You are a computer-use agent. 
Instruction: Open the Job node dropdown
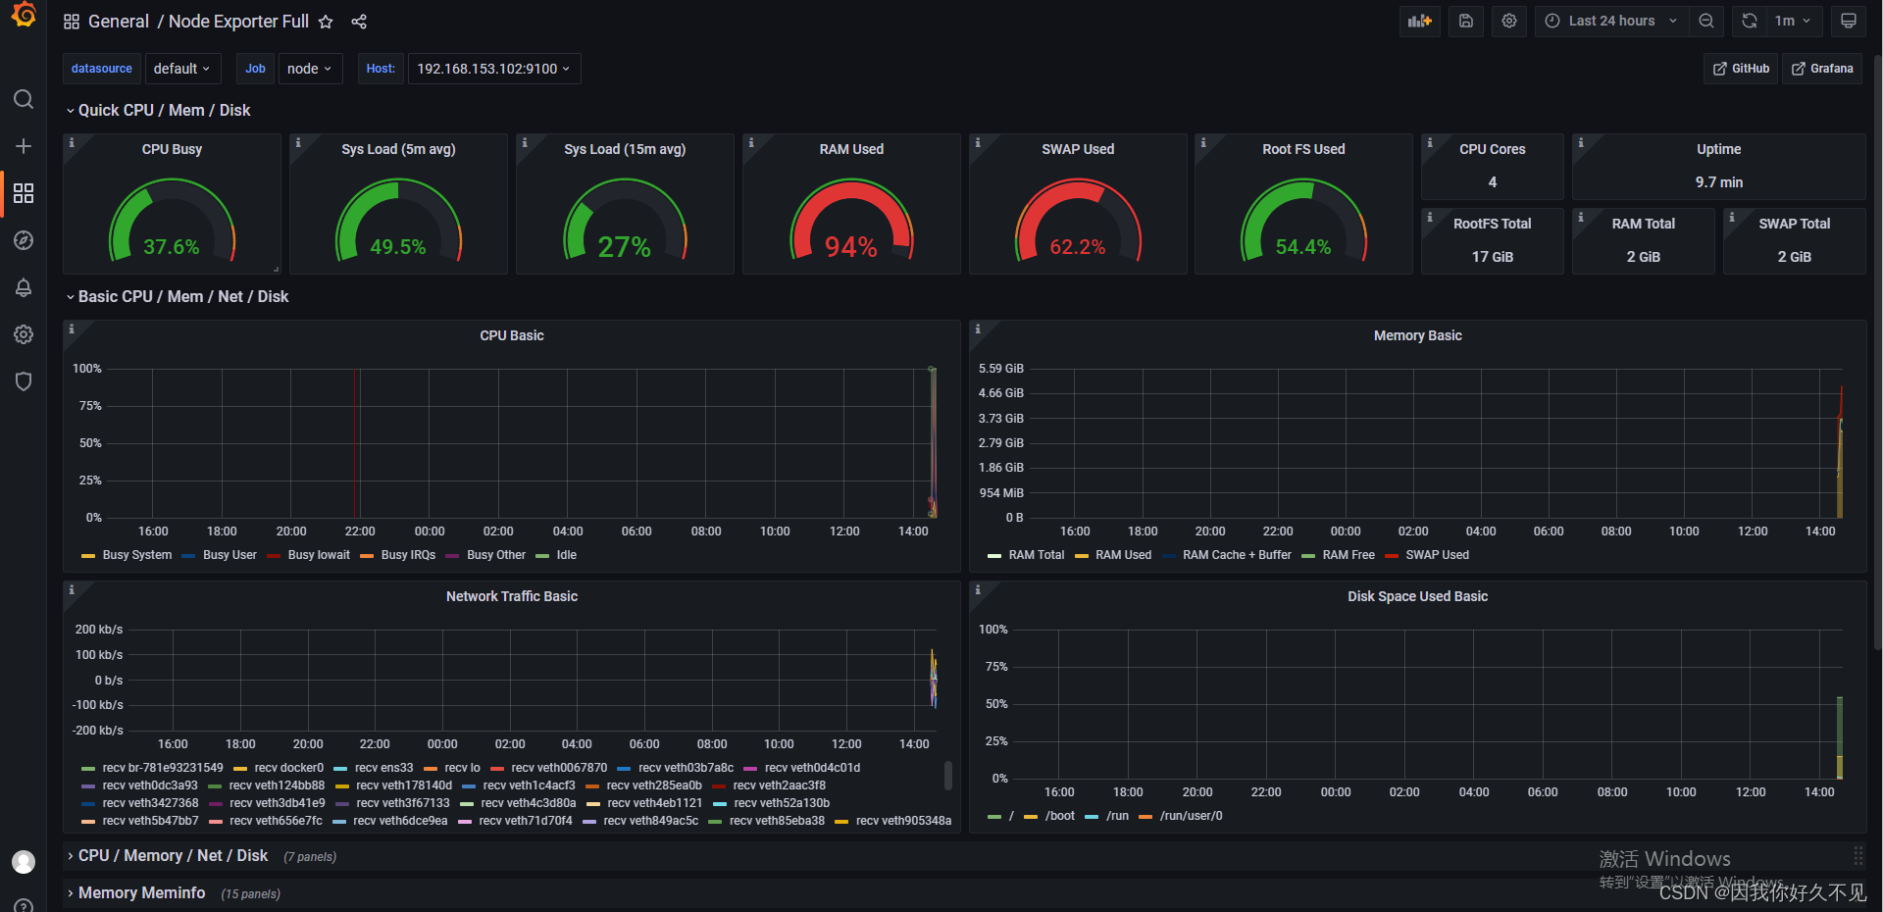(x=310, y=69)
